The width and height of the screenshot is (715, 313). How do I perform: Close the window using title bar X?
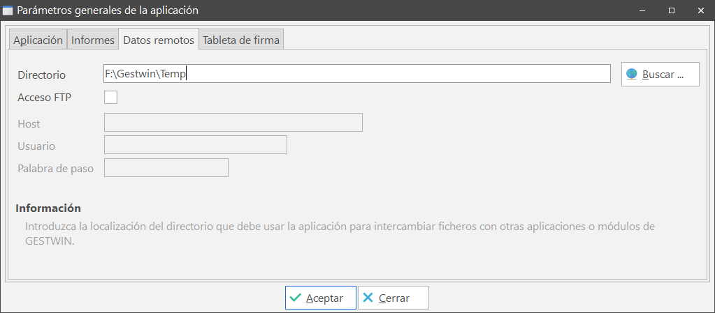pos(700,10)
